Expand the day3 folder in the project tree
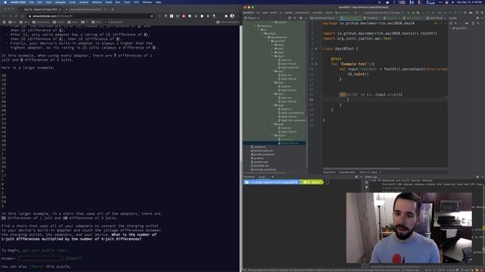This screenshot has height=272, width=485. pyautogui.click(x=273, y=52)
